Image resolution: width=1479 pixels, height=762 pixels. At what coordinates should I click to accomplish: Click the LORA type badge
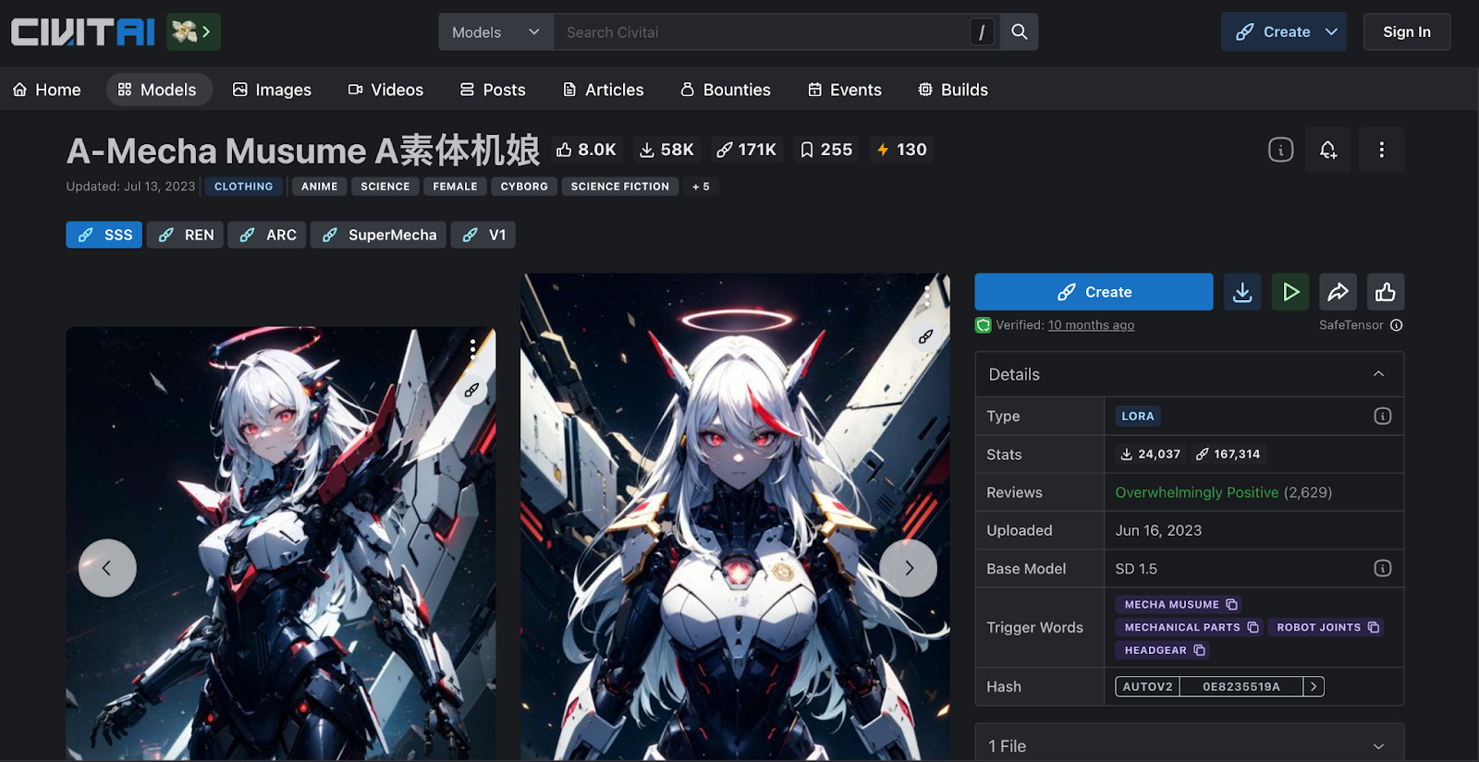tap(1138, 417)
